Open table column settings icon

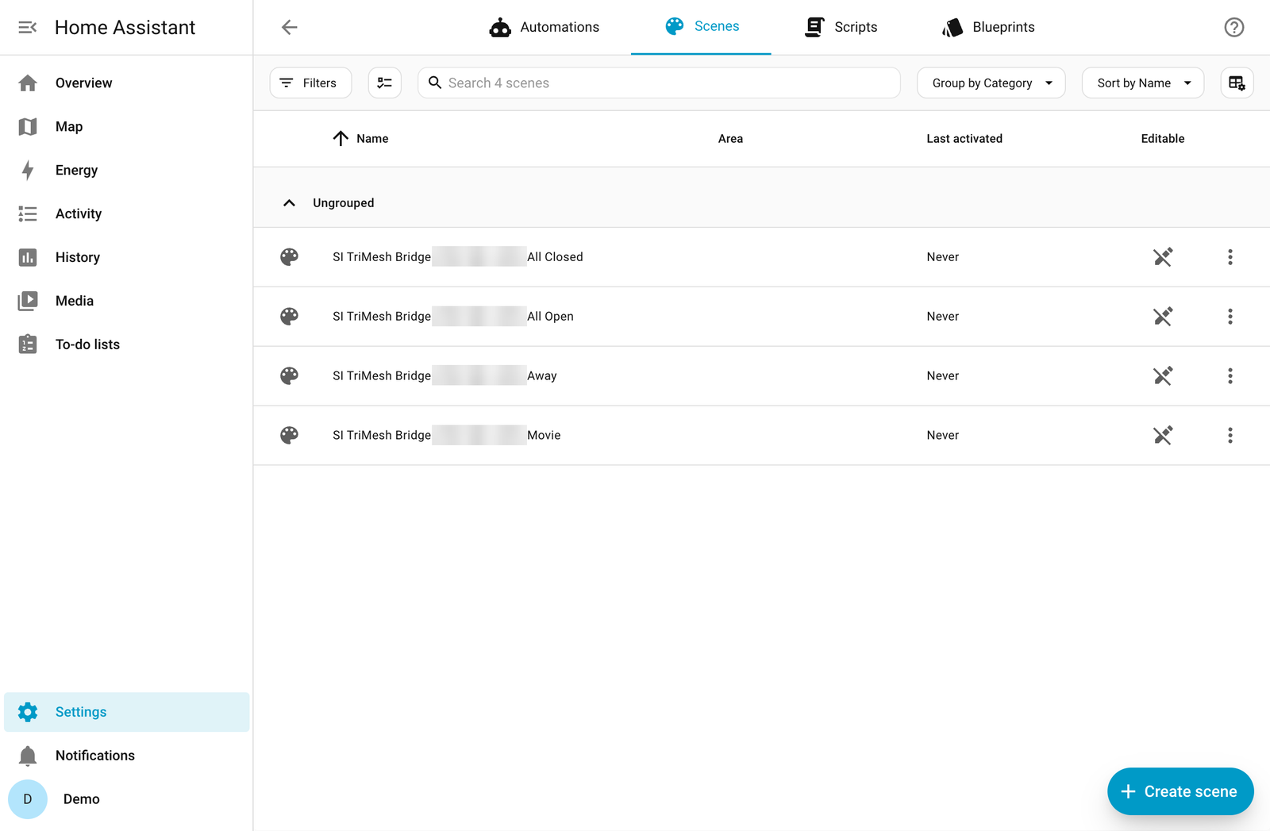(x=1237, y=83)
